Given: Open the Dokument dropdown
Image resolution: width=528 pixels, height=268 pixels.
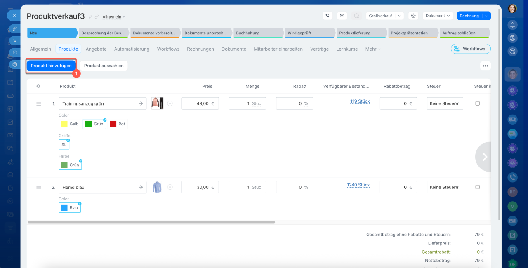Looking at the screenshot, I should [x=438, y=16].
